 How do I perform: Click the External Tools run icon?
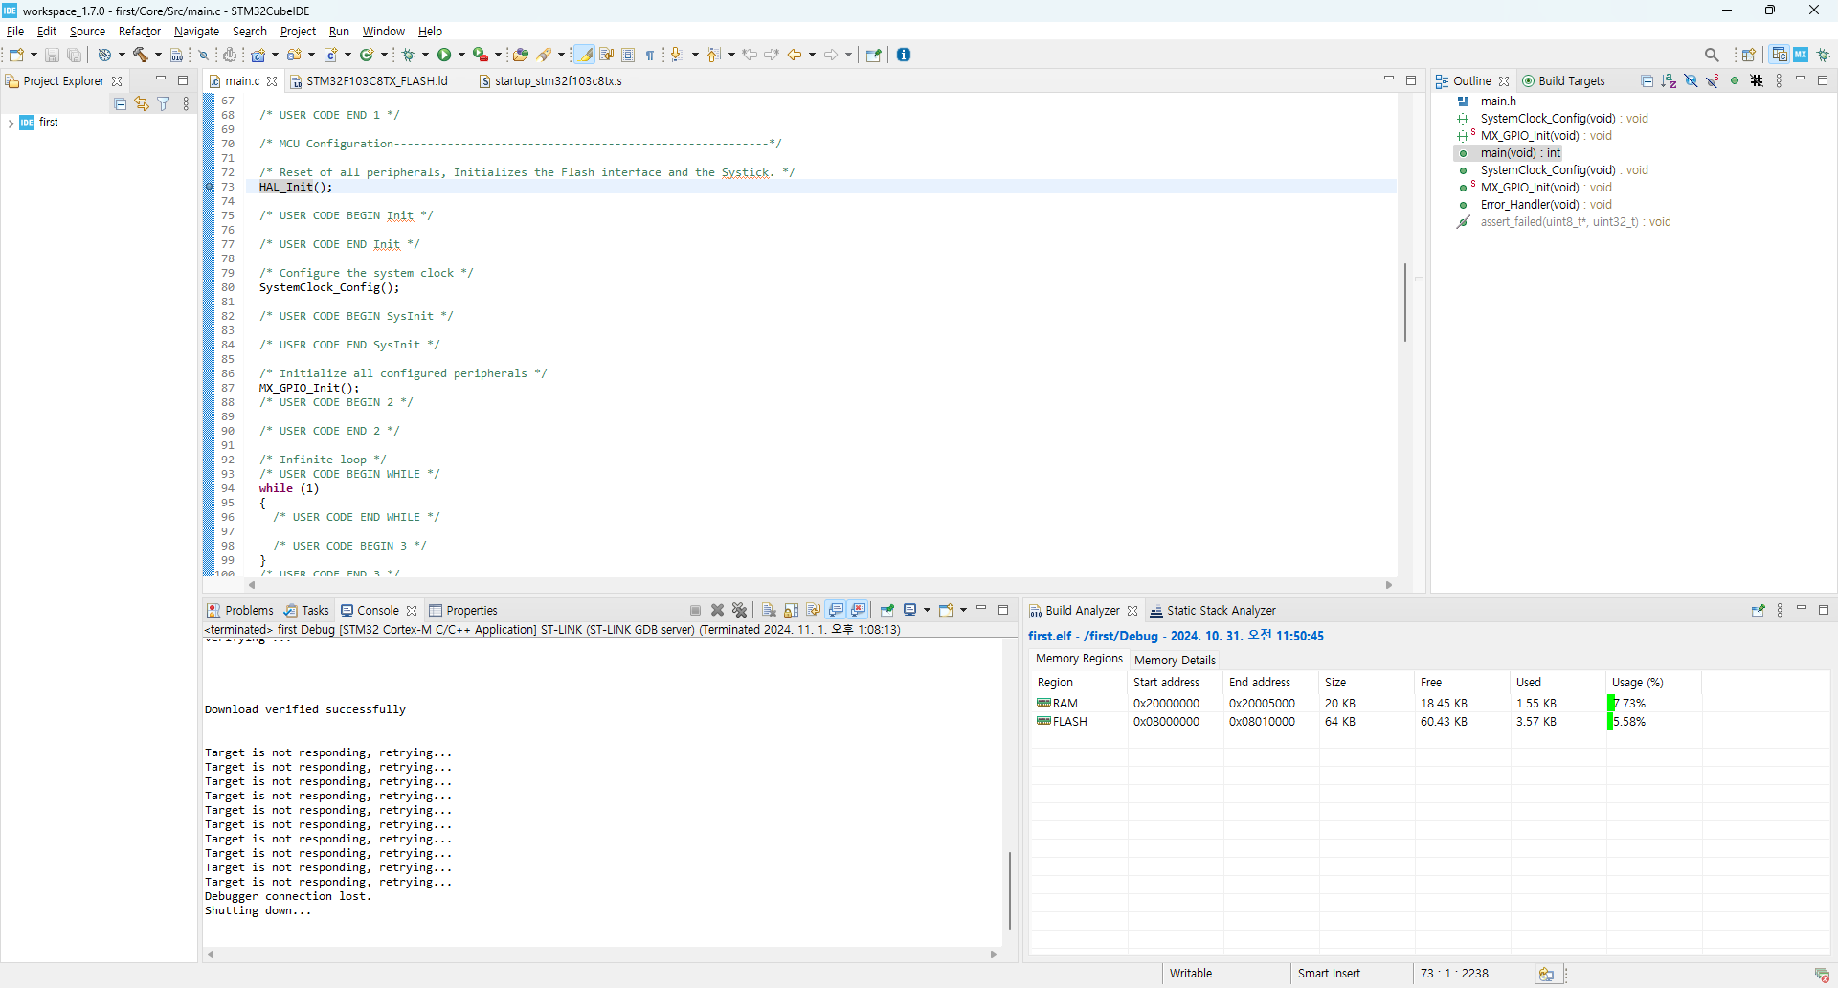click(x=481, y=55)
